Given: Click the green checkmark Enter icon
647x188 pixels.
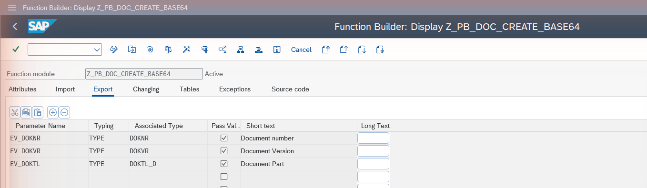Looking at the screenshot, I should pyautogui.click(x=16, y=49).
